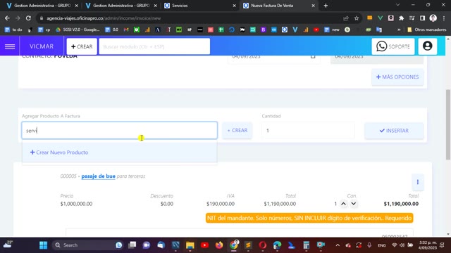Switch to the first Gestion Administrativa tab
This screenshot has width=451, height=253.
pyautogui.click(x=42, y=6)
